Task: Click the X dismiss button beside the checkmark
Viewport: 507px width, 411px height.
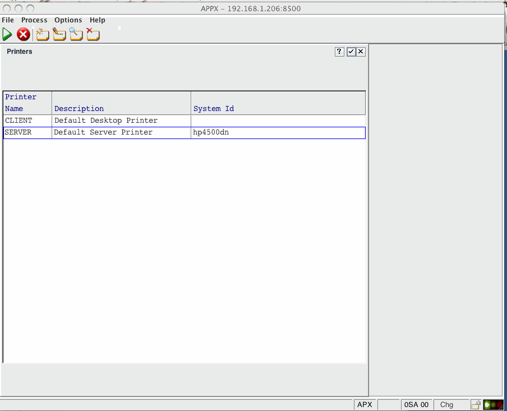Action: click(360, 51)
